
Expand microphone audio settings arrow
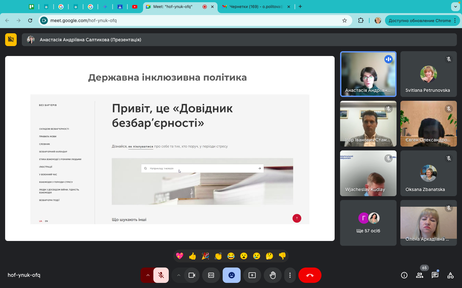148,275
